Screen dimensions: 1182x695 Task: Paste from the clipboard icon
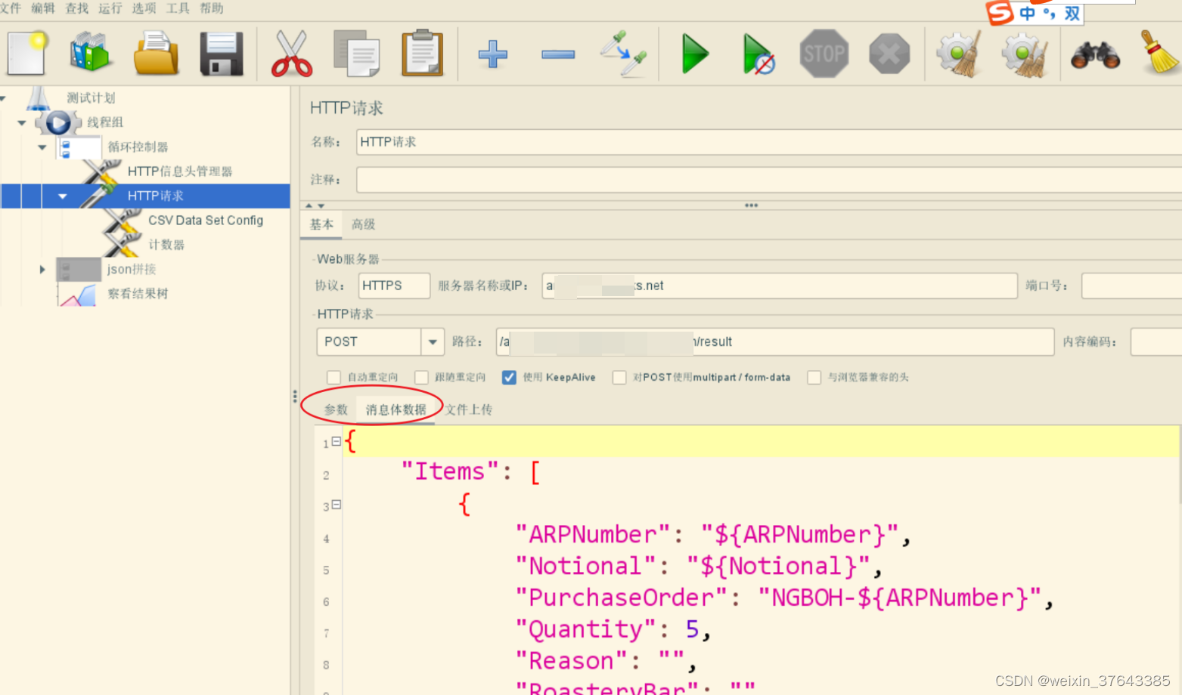click(422, 53)
